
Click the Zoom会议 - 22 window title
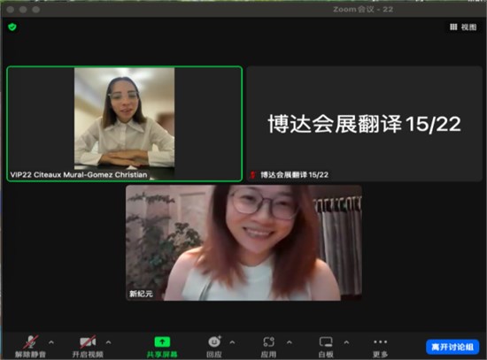(363, 10)
